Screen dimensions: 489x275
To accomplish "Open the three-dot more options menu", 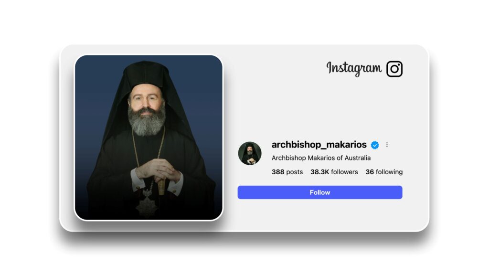I will [x=387, y=145].
